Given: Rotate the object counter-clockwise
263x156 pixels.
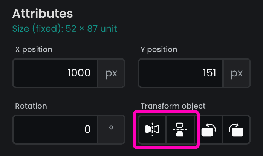Looking at the screenshot, I should point(208,130).
